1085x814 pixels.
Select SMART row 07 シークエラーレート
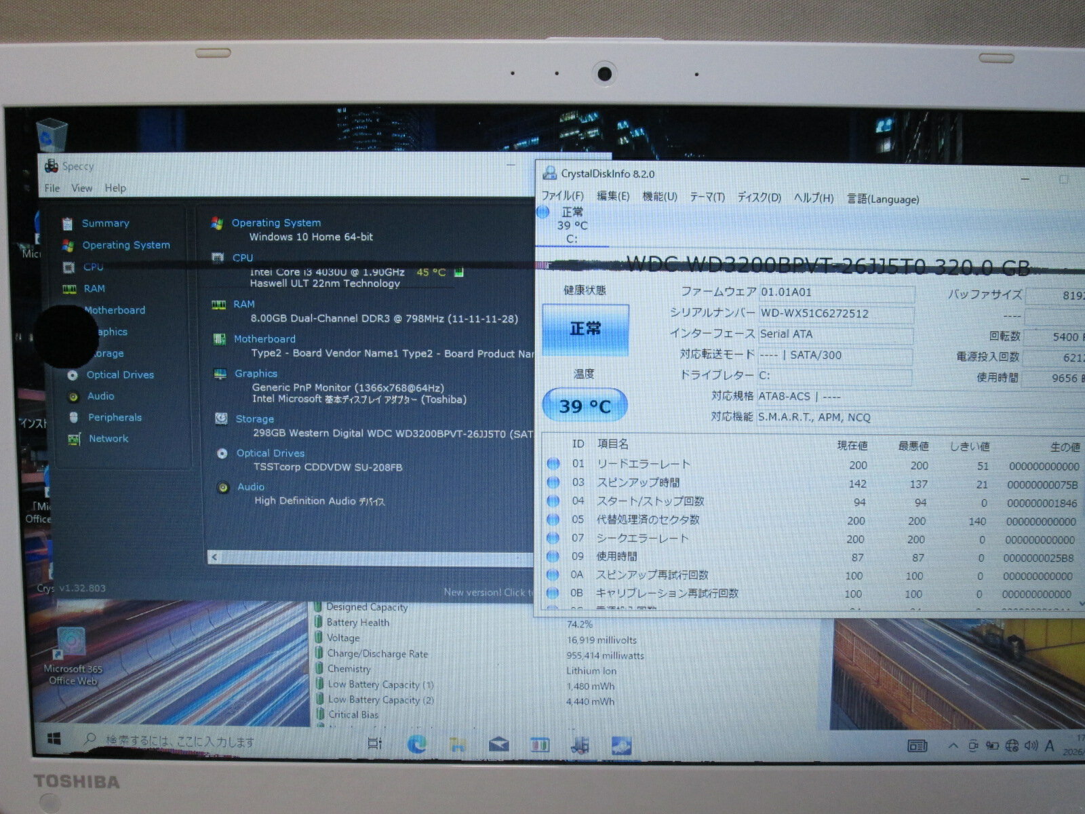click(x=814, y=539)
